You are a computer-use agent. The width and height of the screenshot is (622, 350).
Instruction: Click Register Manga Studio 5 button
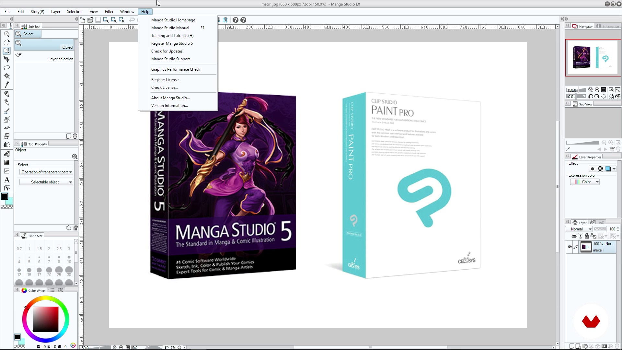[172, 43]
